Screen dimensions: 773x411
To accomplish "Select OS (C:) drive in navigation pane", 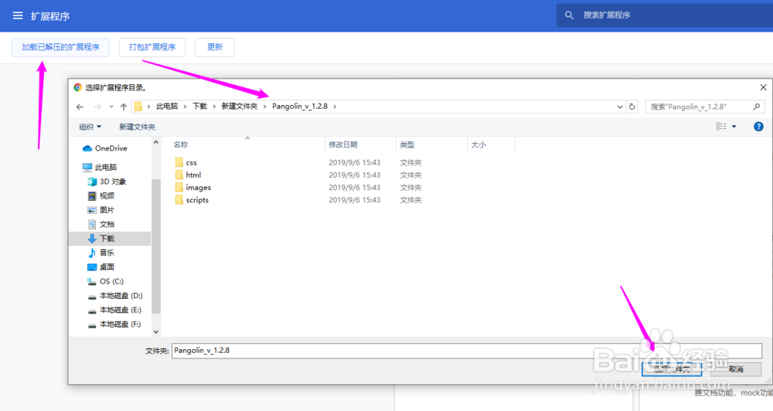I will [x=105, y=281].
